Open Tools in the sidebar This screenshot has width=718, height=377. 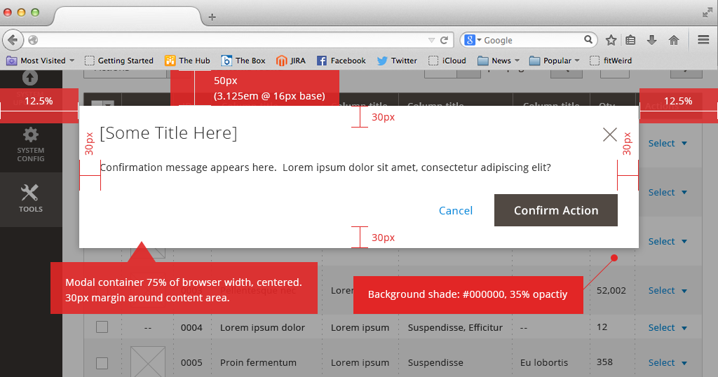tap(31, 198)
